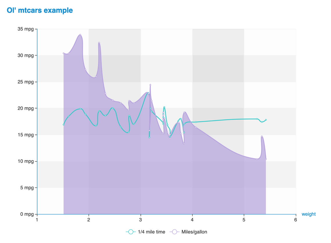Viewport: 331px width, 243px height.
Task: Click the weight axis label
Action: click(x=309, y=214)
